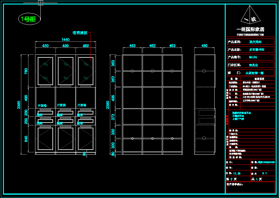Select the bottom-left cabinet door

[x=45, y=139]
